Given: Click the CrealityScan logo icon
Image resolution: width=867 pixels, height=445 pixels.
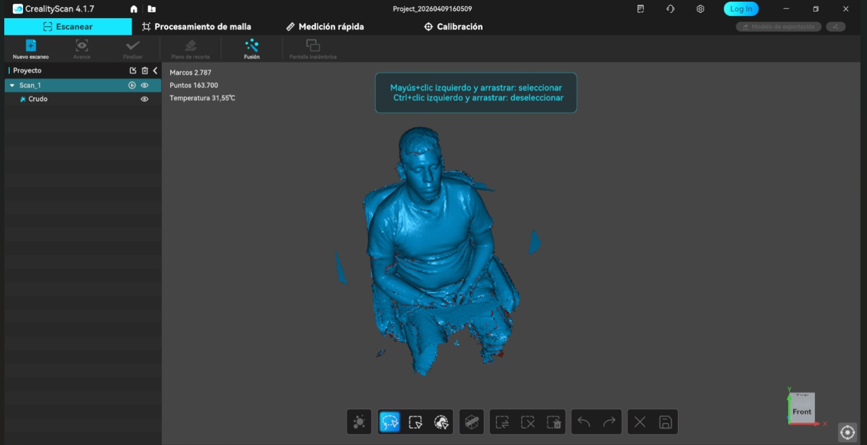Looking at the screenshot, I should pos(18,9).
